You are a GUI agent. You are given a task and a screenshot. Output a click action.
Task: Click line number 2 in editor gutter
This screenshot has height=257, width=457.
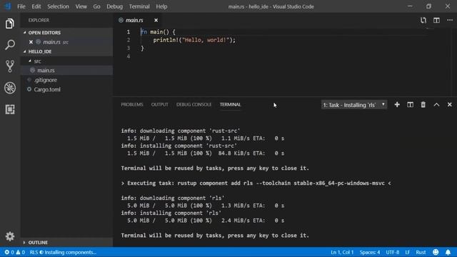tap(129, 40)
